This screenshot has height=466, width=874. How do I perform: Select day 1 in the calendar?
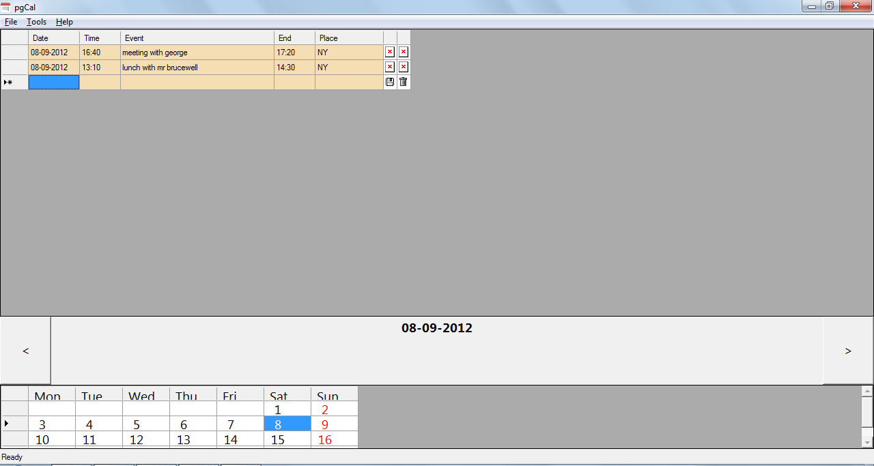[287, 409]
